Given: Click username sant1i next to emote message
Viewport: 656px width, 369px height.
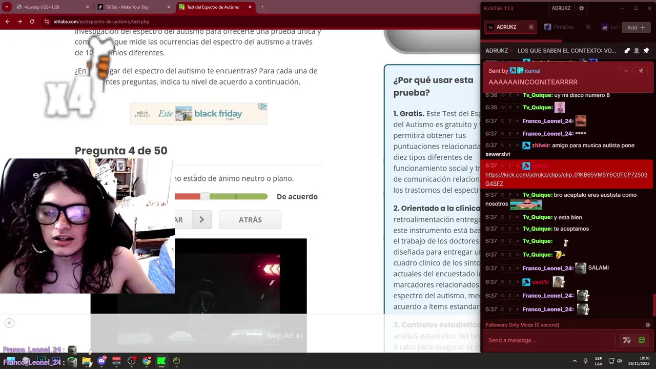Looking at the screenshot, I should pos(540,282).
